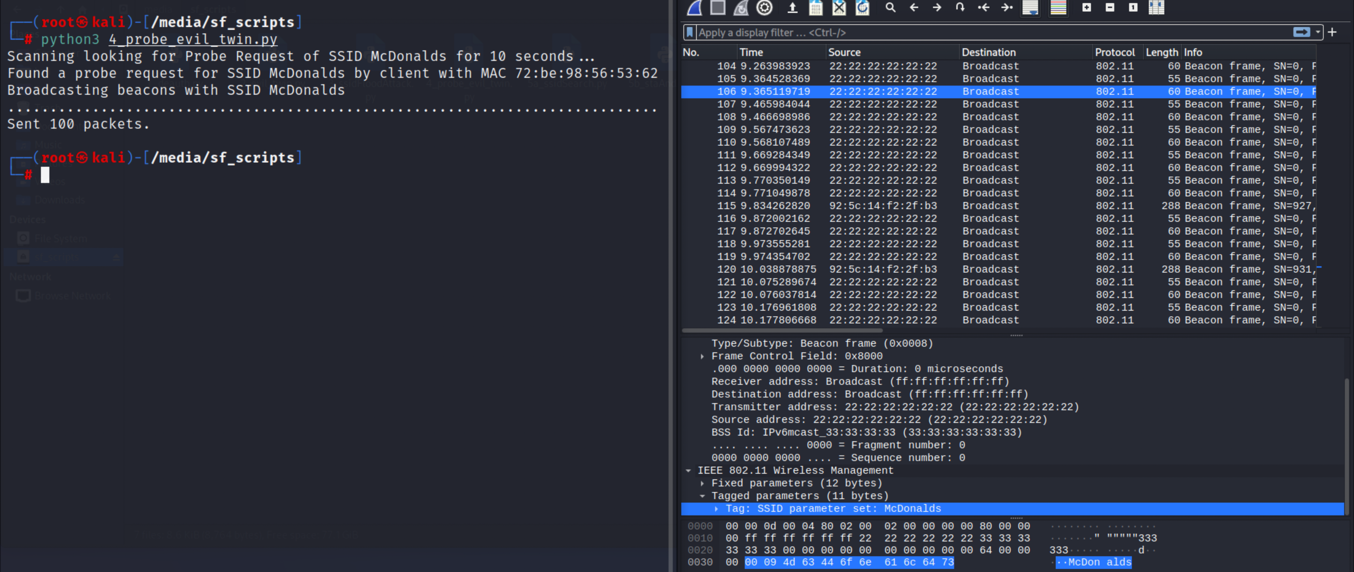Stop the running packet capture
1354x572 pixels.
click(x=717, y=8)
